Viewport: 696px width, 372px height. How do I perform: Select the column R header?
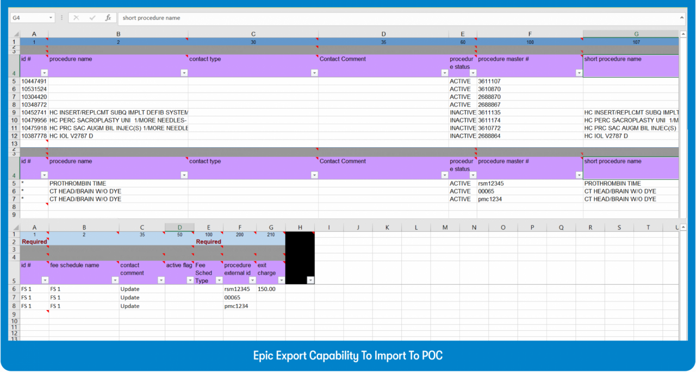click(590, 228)
